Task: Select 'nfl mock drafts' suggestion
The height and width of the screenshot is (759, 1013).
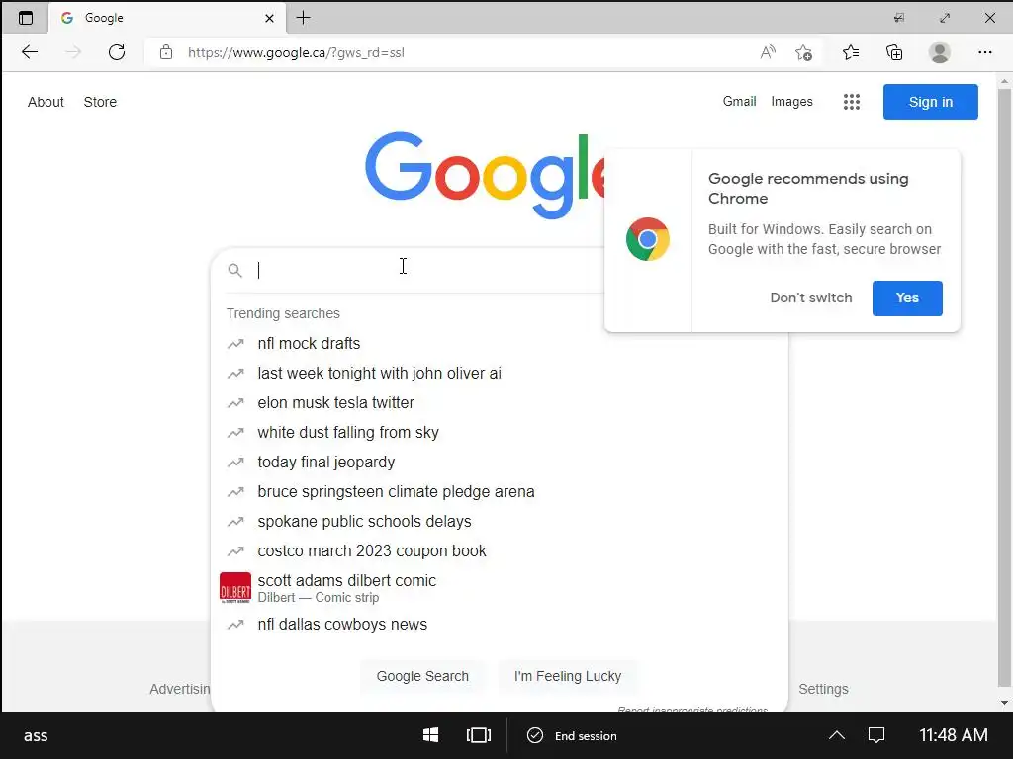Action: tap(499, 343)
